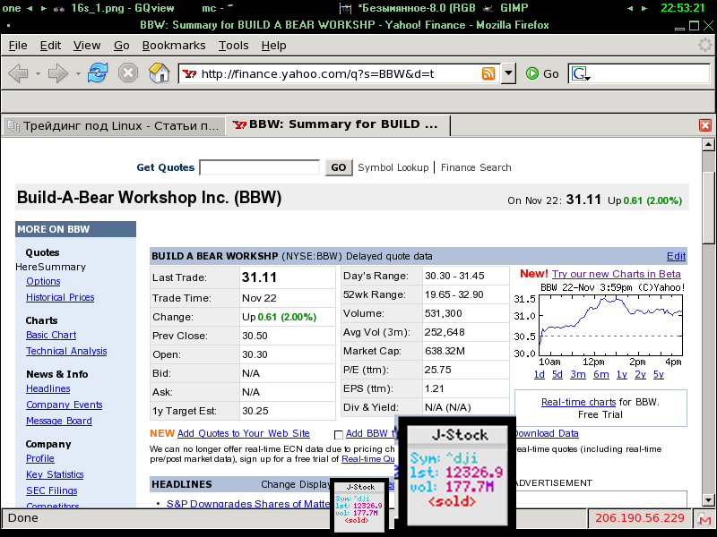Click the Yahoo favicon in the address bar
This screenshot has width=717, height=537.
tap(189, 73)
